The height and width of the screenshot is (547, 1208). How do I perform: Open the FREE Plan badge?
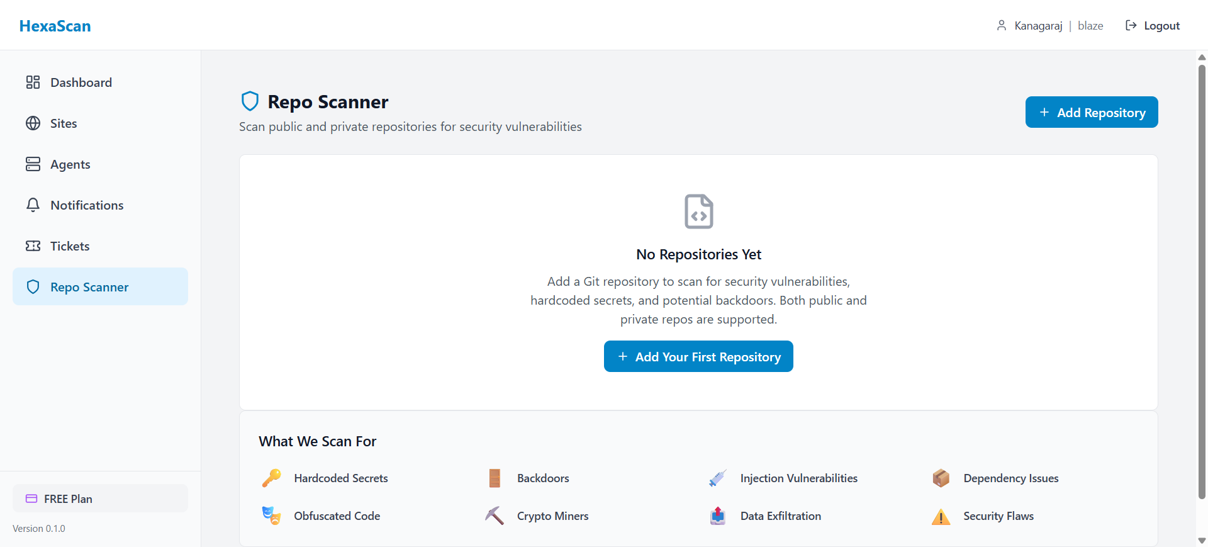[x=100, y=499]
